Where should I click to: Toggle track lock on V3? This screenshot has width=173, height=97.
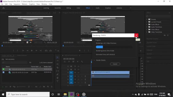(68, 66)
